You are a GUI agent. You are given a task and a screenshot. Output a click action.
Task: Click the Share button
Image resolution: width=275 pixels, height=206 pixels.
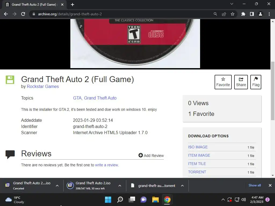[x=241, y=82]
